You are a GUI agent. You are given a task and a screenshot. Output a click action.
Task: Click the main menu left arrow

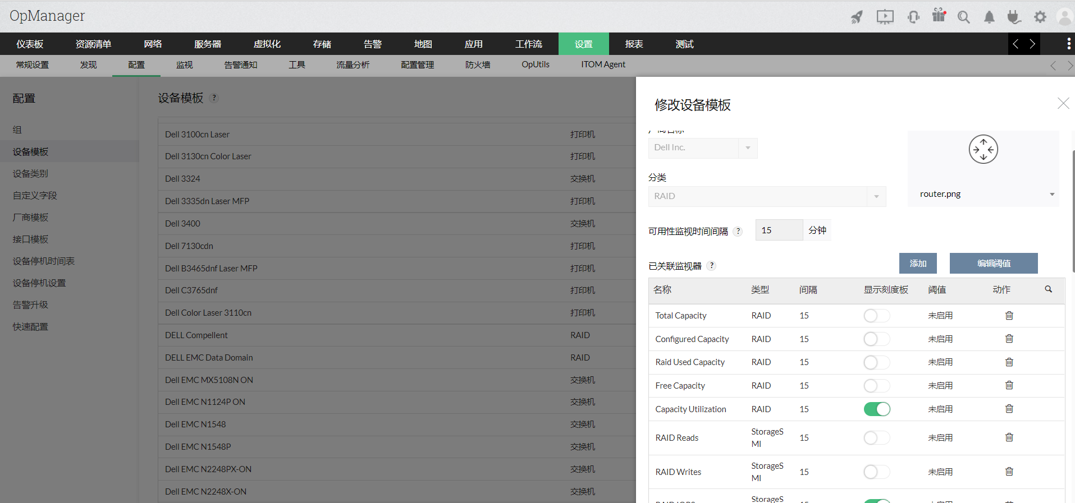coord(1015,44)
